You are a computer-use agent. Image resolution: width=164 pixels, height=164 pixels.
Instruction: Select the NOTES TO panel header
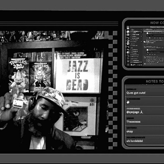pos(155,81)
